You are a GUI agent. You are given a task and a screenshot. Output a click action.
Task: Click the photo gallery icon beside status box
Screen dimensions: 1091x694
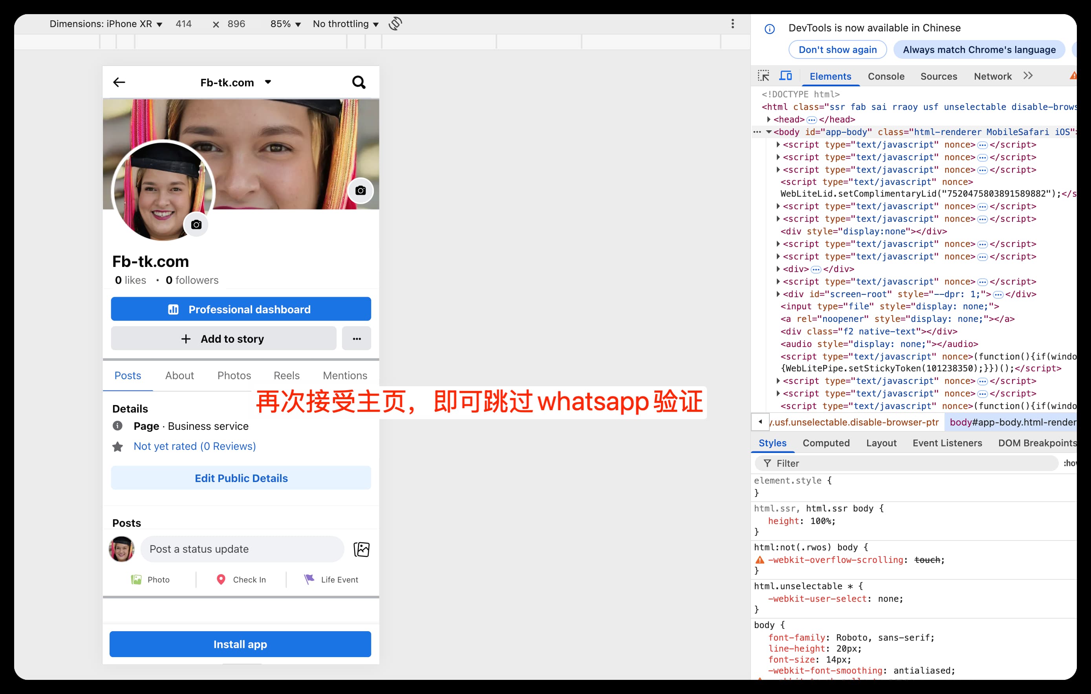pyautogui.click(x=362, y=549)
